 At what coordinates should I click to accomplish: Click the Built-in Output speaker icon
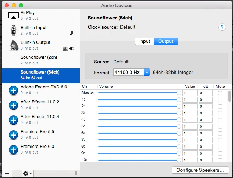pyautogui.click(x=14, y=46)
